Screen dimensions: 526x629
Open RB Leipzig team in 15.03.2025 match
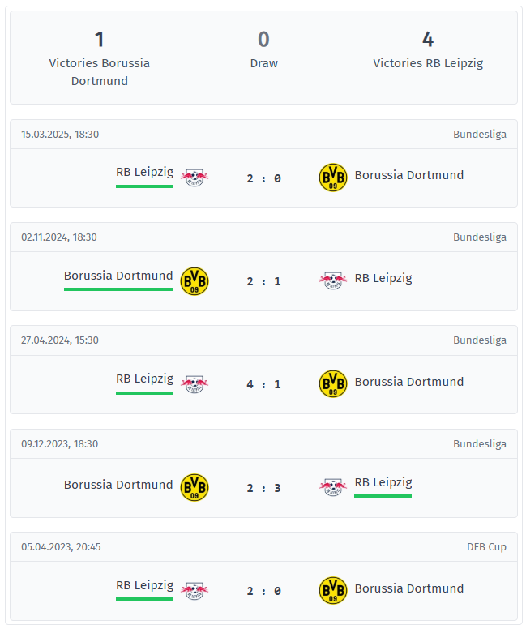click(144, 172)
